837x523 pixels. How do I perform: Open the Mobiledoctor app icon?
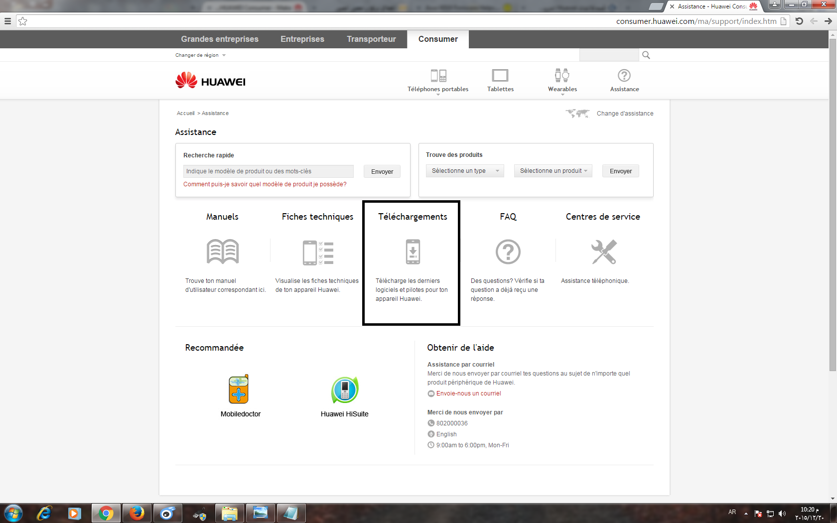239,389
